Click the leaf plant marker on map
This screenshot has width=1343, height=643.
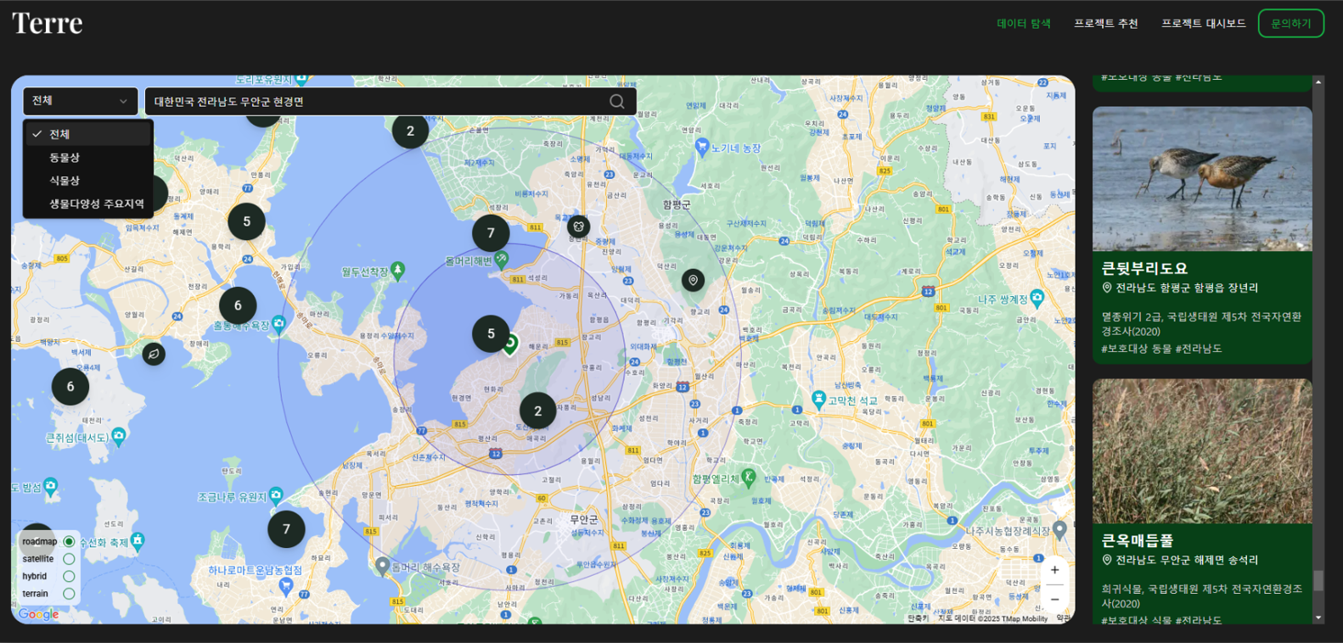tap(154, 354)
